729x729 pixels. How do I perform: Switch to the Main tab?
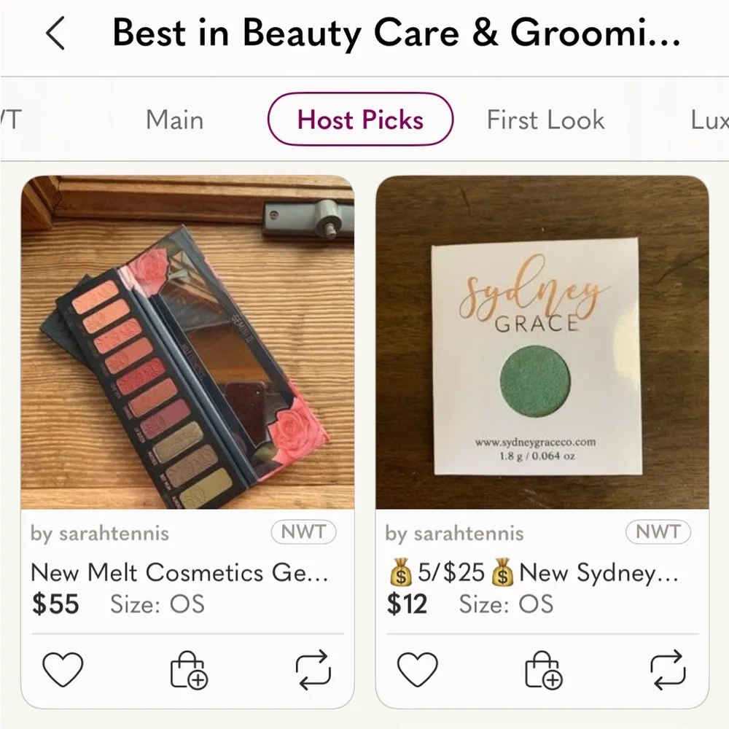tap(174, 120)
